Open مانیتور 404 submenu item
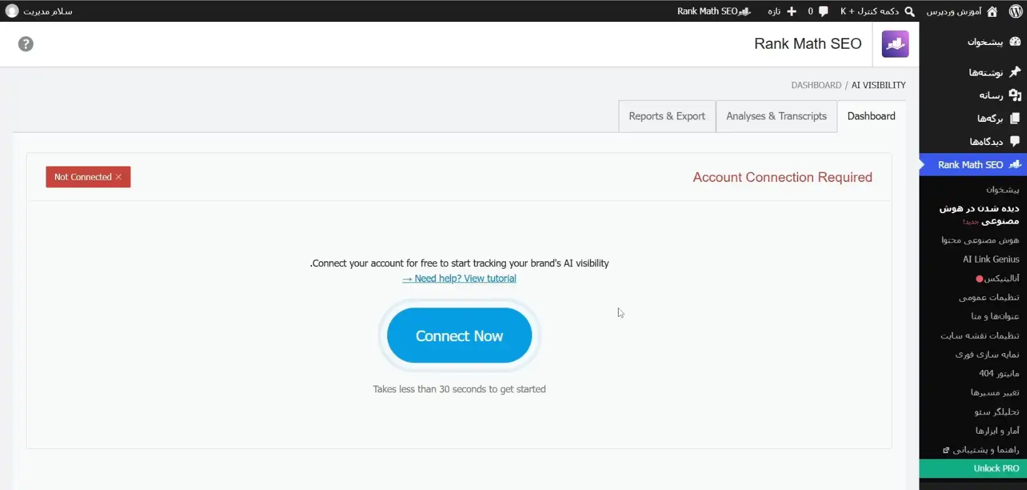The image size is (1027, 490). pos(999,373)
